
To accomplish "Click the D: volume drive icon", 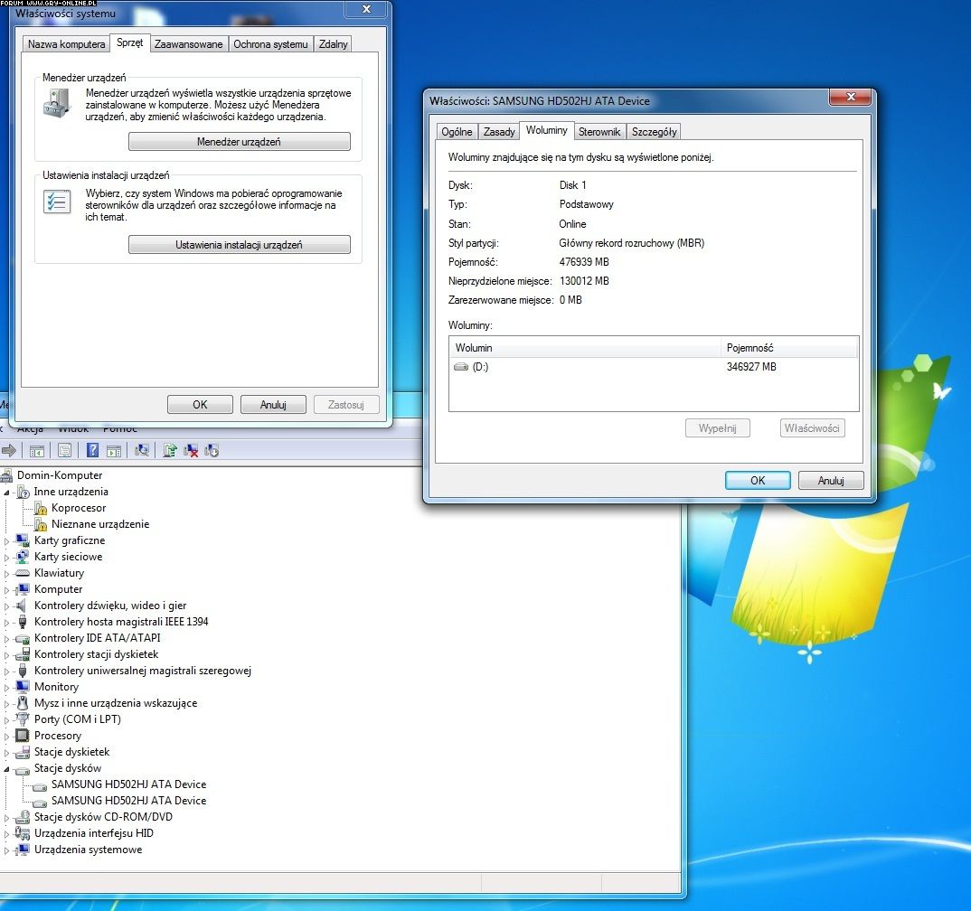I will point(461,366).
